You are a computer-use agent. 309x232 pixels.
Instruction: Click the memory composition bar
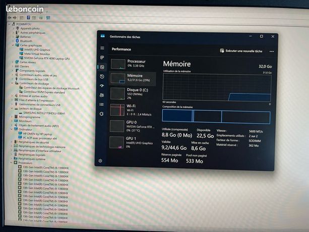(x=216, y=117)
